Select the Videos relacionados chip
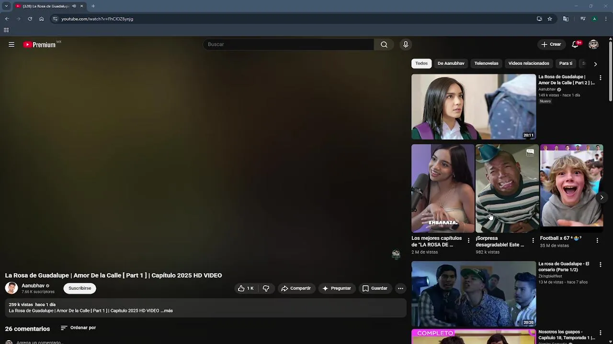The height and width of the screenshot is (344, 613). point(529,64)
